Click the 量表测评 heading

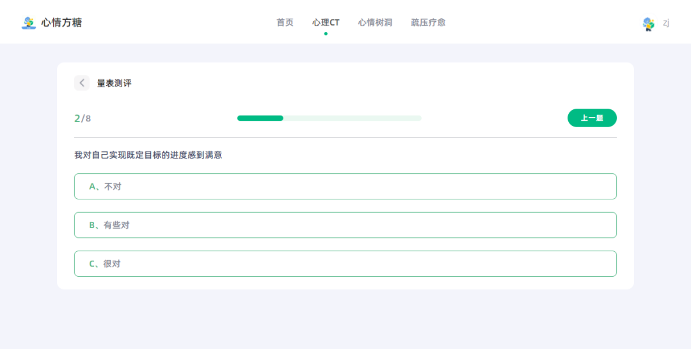114,83
